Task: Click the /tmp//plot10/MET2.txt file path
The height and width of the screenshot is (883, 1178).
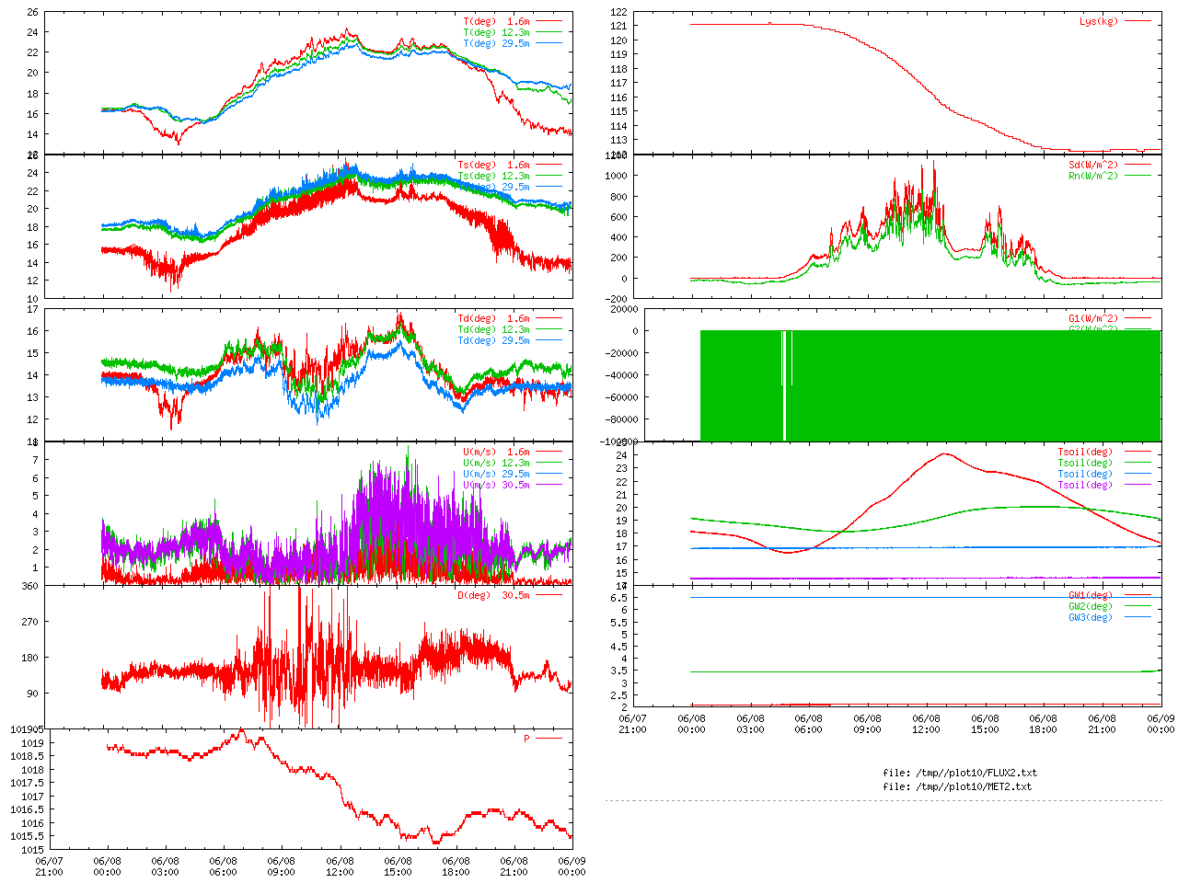Action: coord(957,786)
